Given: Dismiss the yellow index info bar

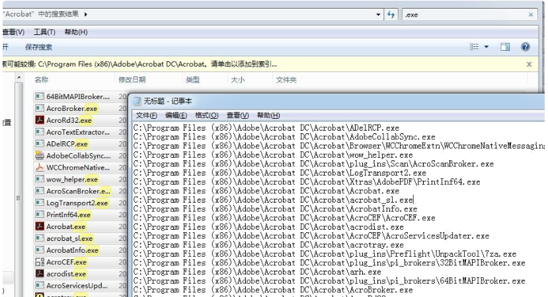Looking at the screenshot, I should pyautogui.click(x=529, y=64).
